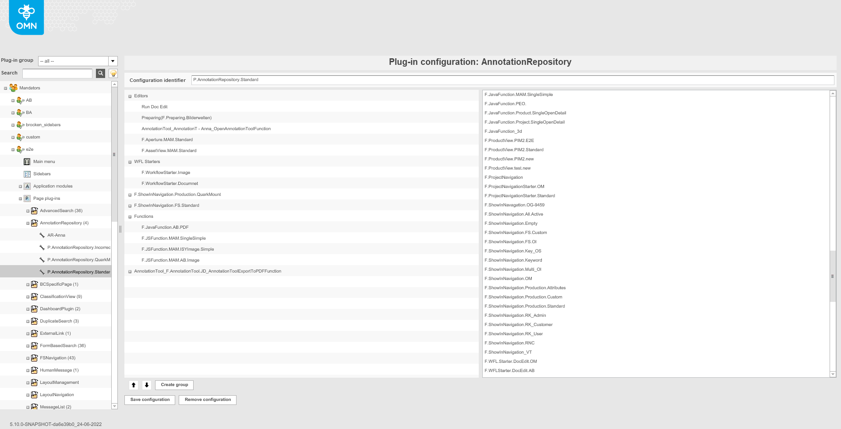Click the Mandators group icon

13,88
